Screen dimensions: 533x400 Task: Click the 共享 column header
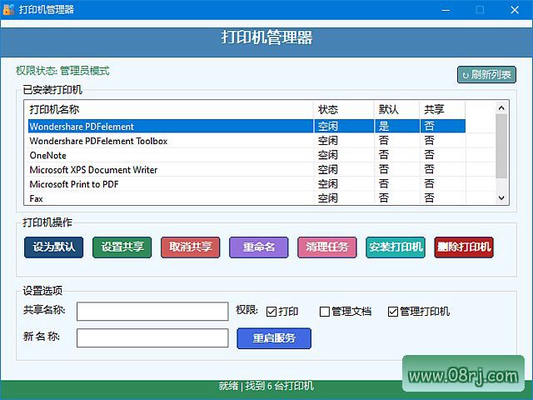click(442, 109)
